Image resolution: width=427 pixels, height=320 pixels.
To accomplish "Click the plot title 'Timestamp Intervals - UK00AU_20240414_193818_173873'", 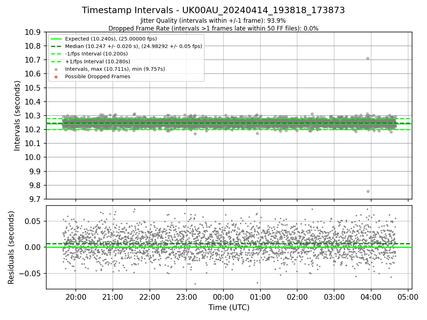I will pyautogui.click(x=213, y=10).
